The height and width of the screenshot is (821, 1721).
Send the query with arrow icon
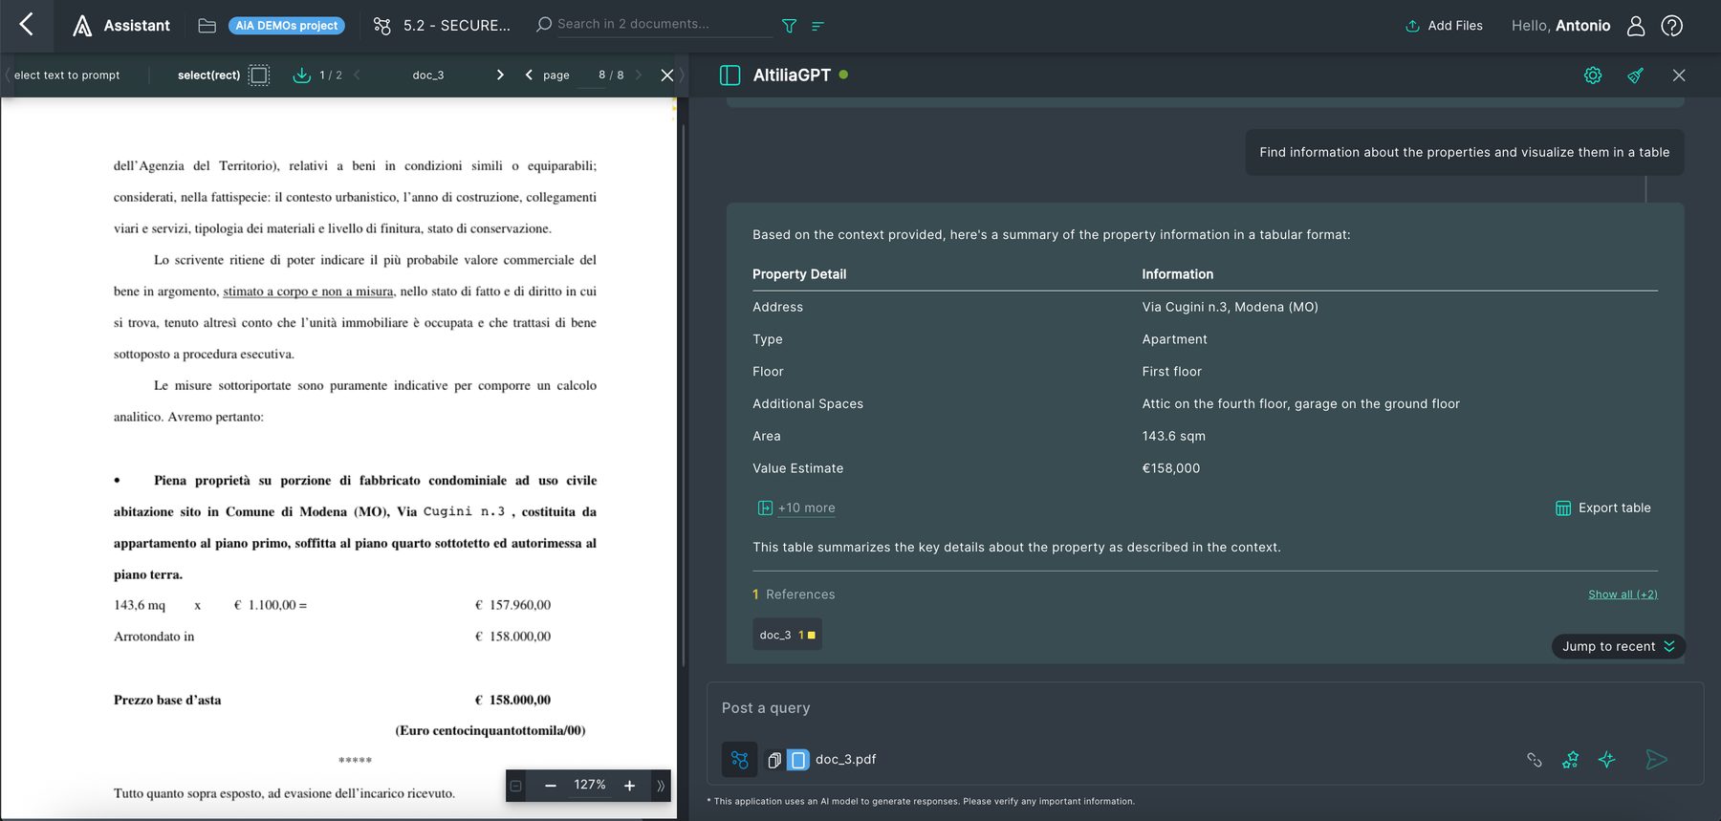tap(1656, 760)
